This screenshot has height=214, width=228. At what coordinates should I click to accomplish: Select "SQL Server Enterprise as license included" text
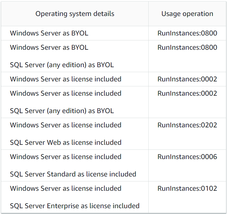point(74,206)
